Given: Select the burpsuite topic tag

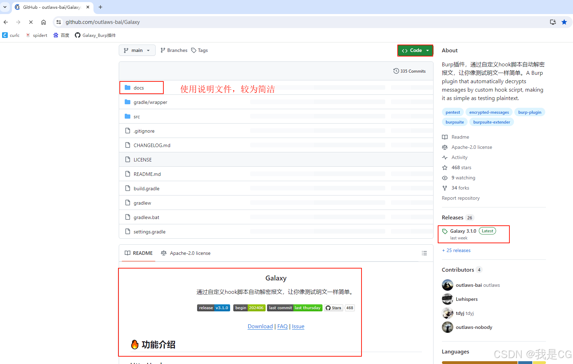Looking at the screenshot, I should pos(455,122).
